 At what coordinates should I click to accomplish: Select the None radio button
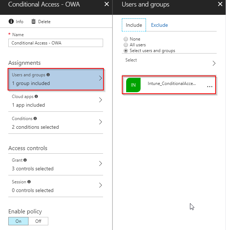126,39
